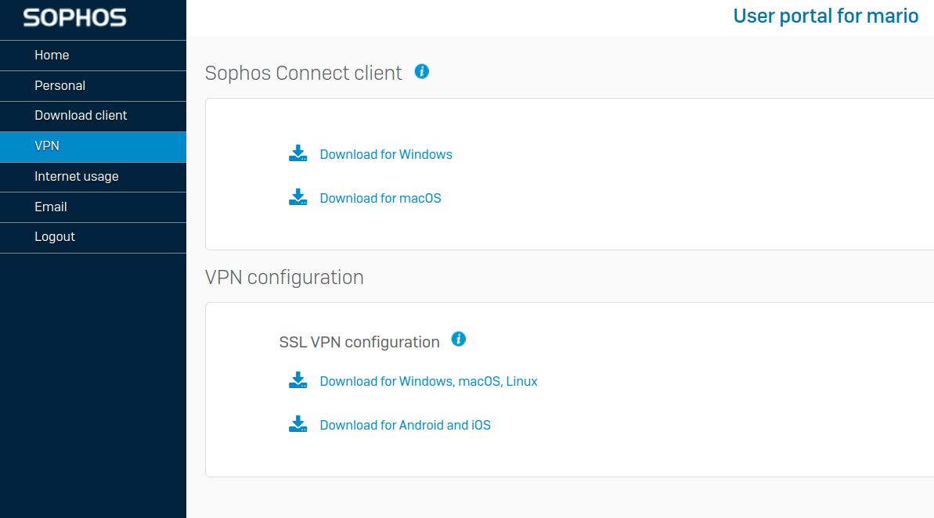Download SSL VPN config for Windows, macOS, Linux
The width and height of the screenshot is (934, 518).
point(428,381)
